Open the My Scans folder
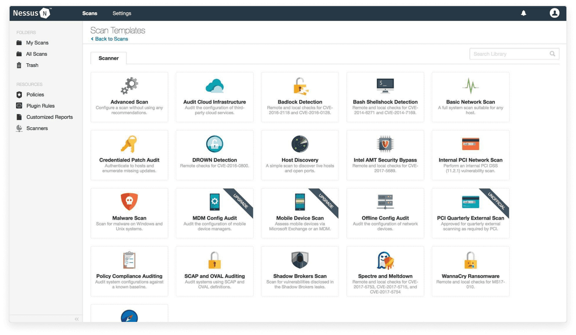Viewport: 576px width, 335px height. tap(37, 43)
